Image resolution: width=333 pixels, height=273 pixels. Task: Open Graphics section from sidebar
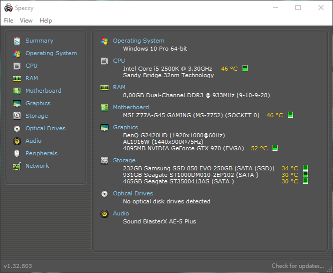click(38, 103)
